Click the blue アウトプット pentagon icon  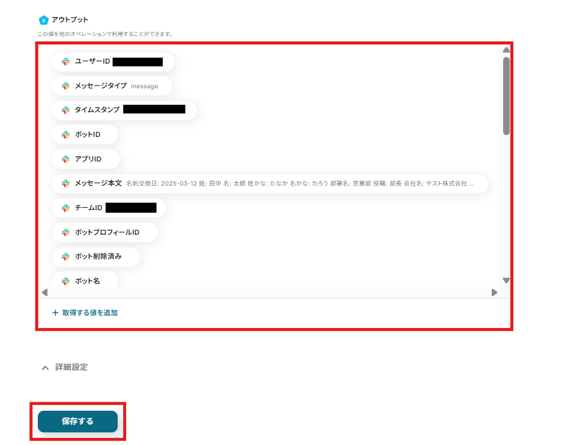point(44,20)
